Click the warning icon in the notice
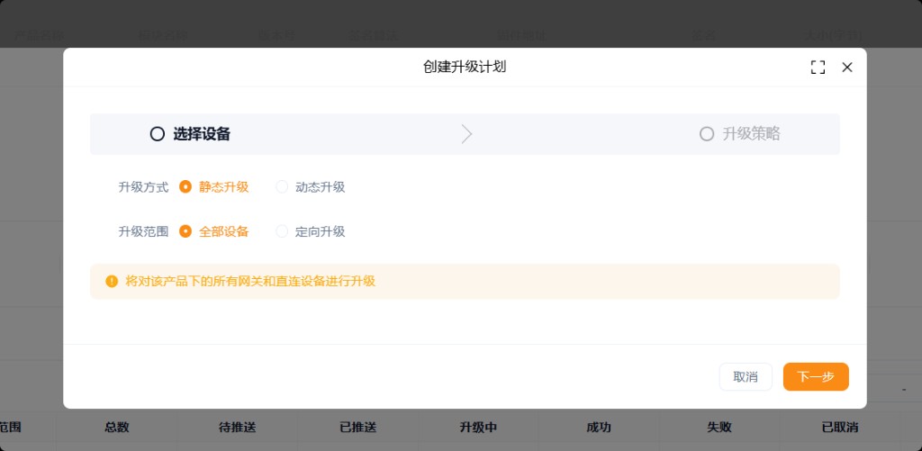Viewport: 922px width, 451px height. pyautogui.click(x=112, y=281)
